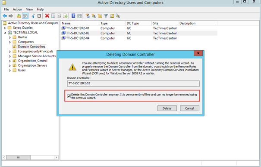Click the TT-S-DC12R2-04 computer icon
Screen dimensions: 261x167
point(63,38)
